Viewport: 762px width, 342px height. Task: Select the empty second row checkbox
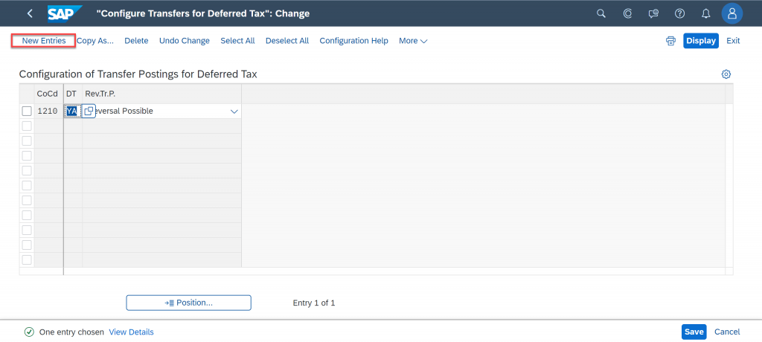pyautogui.click(x=27, y=126)
